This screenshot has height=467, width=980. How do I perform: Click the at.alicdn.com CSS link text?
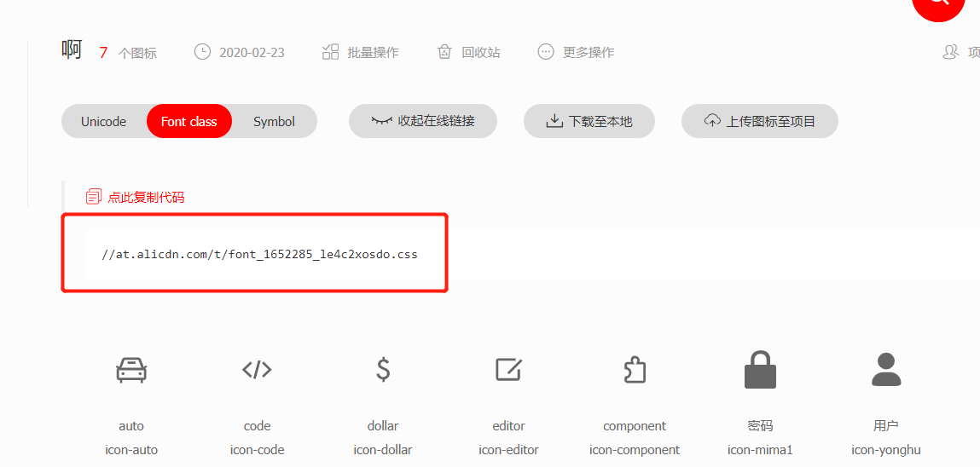[259, 255]
